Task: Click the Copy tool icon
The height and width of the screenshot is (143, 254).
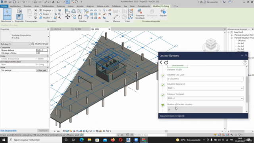Action: 74,17
